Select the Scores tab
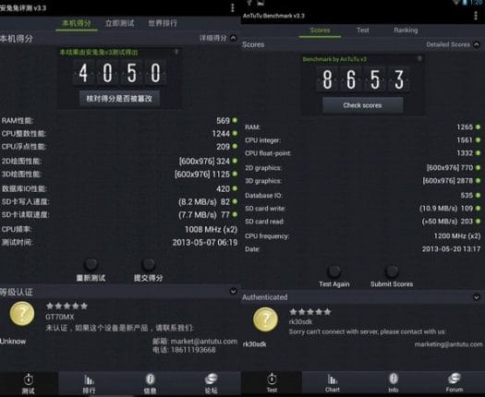Image resolution: width=485 pixels, height=397 pixels. point(320,30)
